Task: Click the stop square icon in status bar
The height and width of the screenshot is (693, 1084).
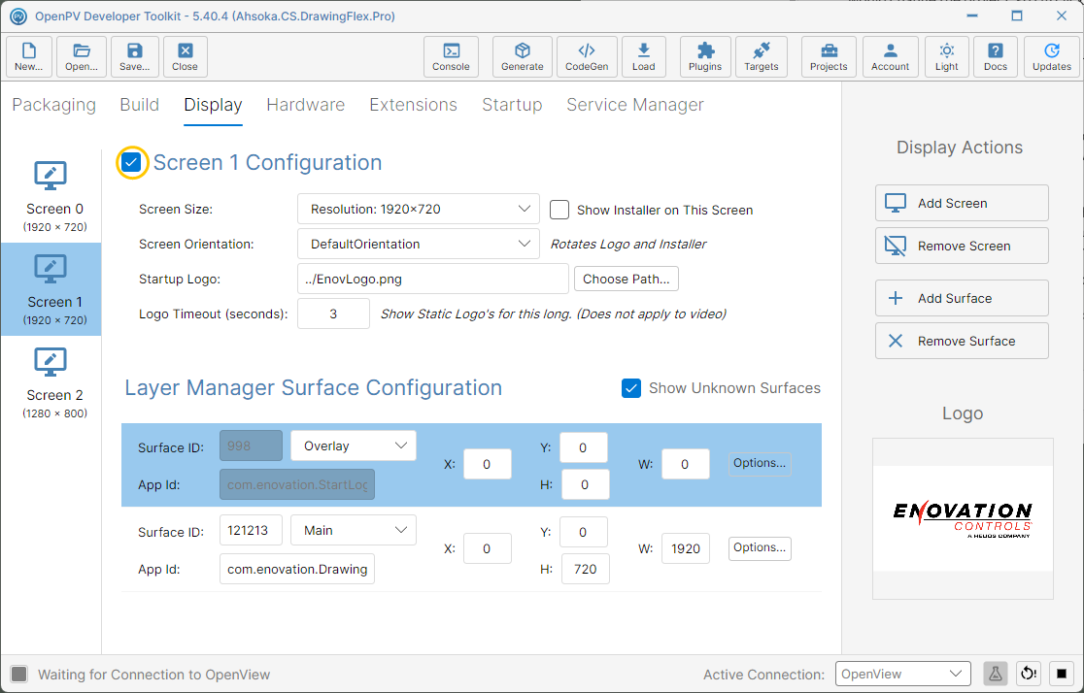Action: click(1062, 674)
